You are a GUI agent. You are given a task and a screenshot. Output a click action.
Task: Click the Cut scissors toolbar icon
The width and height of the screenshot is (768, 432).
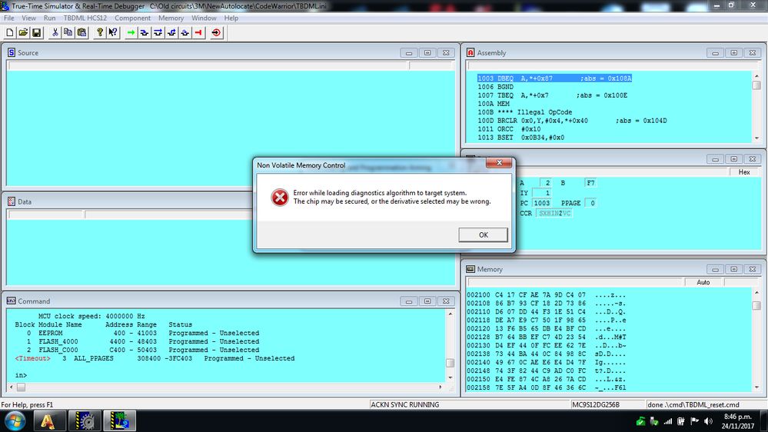55,33
